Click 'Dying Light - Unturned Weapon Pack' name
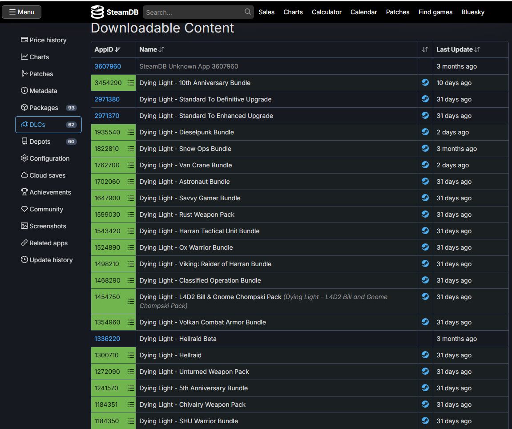The width and height of the screenshot is (512, 429). 194,372
